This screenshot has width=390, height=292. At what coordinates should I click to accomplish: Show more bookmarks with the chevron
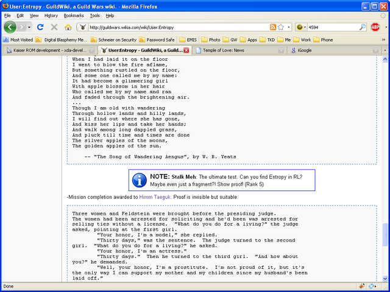(383, 40)
